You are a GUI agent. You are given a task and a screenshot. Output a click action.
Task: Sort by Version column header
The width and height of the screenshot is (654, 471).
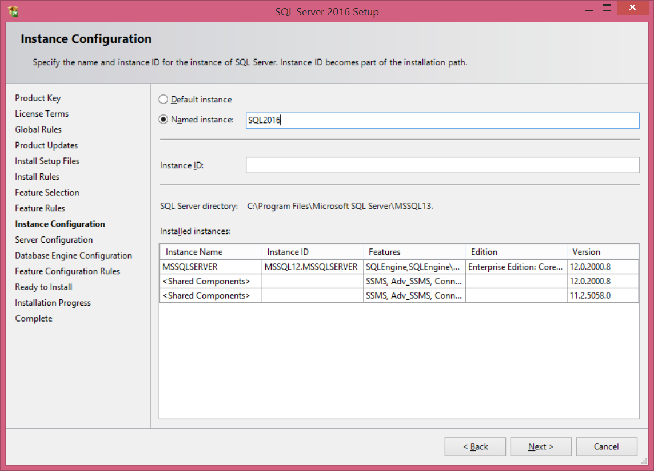tap(603, 252)
